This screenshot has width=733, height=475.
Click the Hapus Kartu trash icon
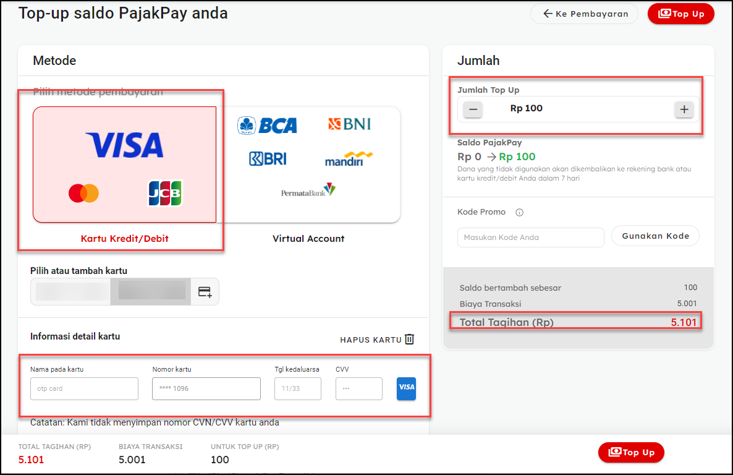[410, 340]
